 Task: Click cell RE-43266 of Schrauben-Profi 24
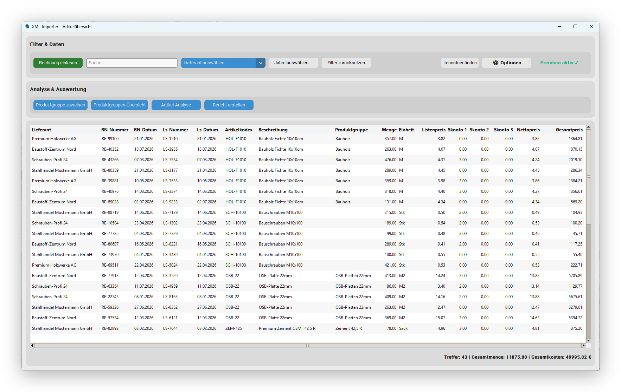click(x=110, y=160)
